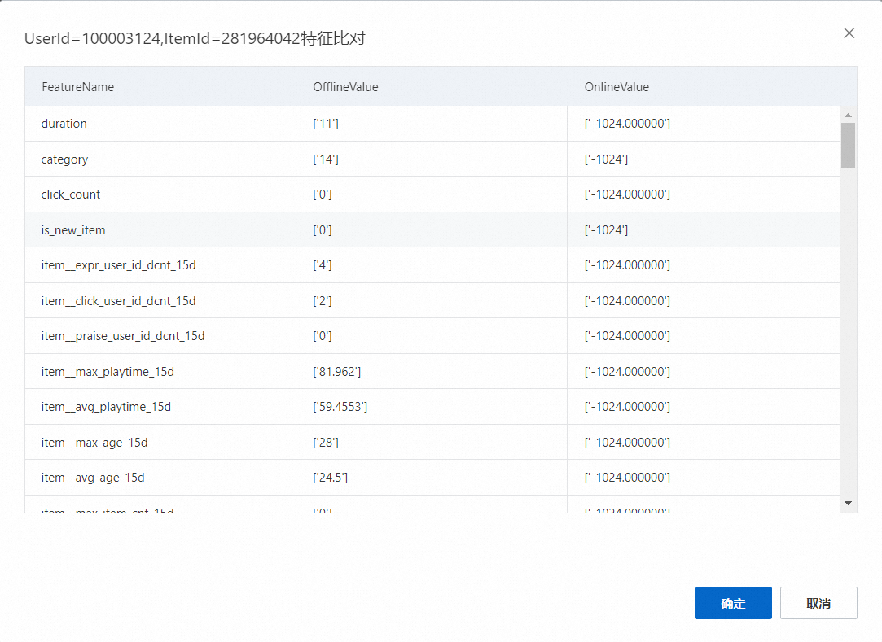Click online value of item__avg_playtime_15d

pos(627,407)
